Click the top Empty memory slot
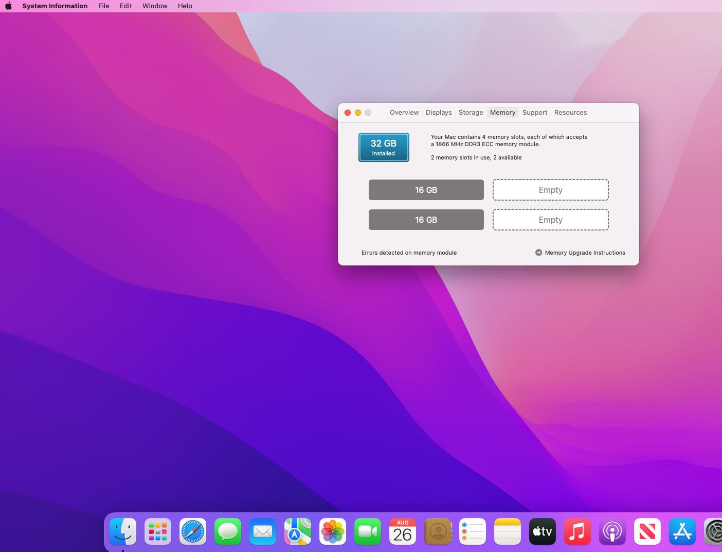The image size is (722, 552). [x=551, y=190]
